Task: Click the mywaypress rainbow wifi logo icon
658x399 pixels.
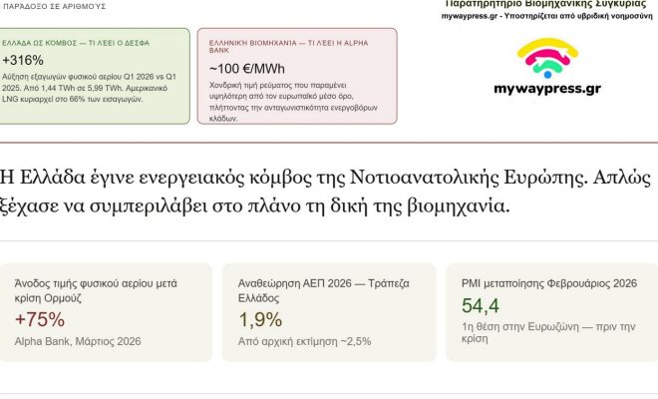Action: tap(546, 58)
